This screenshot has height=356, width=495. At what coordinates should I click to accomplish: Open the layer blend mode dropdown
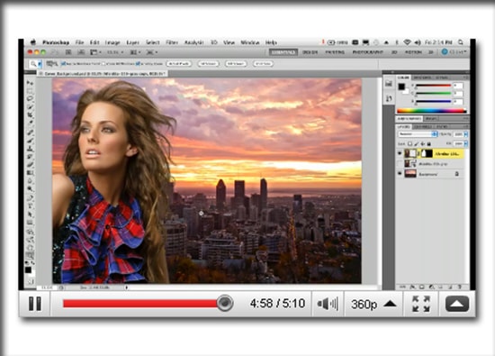pos(417,134)
